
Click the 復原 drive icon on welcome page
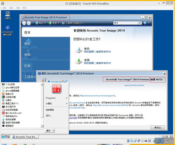[x=79, y=61]
